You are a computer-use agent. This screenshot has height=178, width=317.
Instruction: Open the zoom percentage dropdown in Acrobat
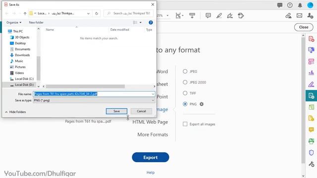tap(167, 15)
